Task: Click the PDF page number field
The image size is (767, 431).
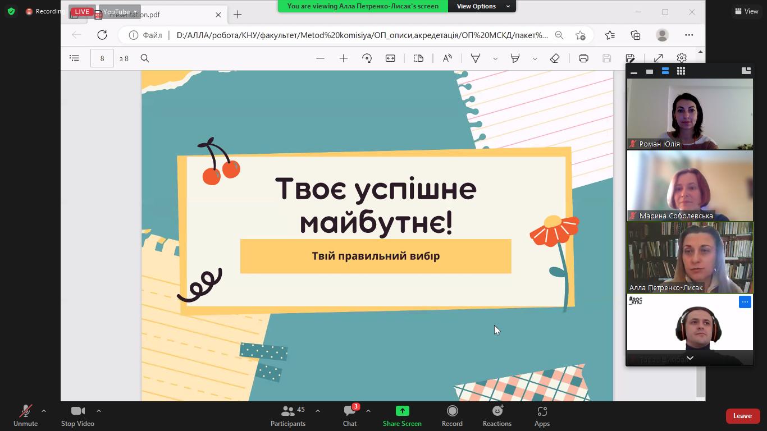Action: pyautogui.click(x=102, y=58)
